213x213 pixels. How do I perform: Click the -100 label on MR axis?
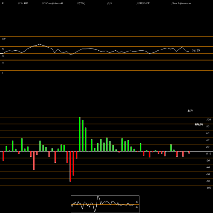pos(209,188)
